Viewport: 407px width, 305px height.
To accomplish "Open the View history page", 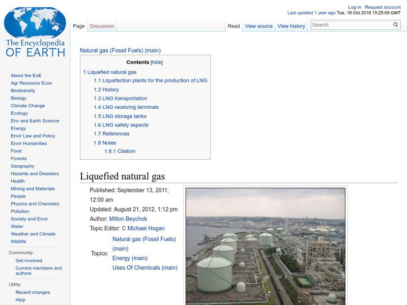I will tap(291, 26).
